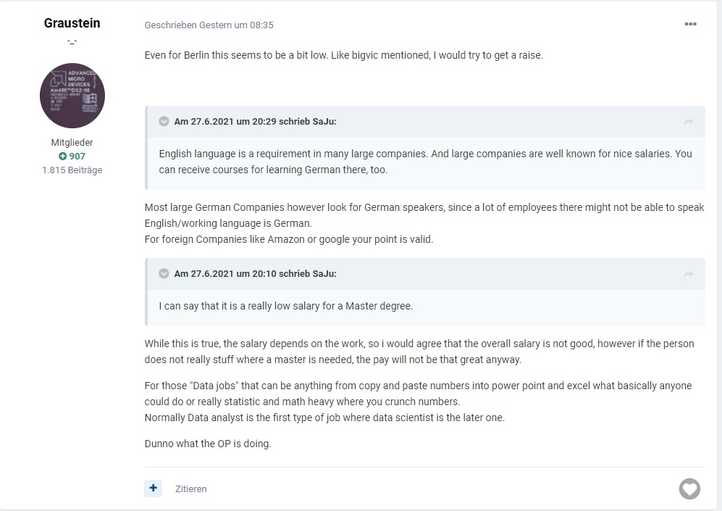
Task: Open Graustein's profile from the username
Action: [x=72, y=23]
